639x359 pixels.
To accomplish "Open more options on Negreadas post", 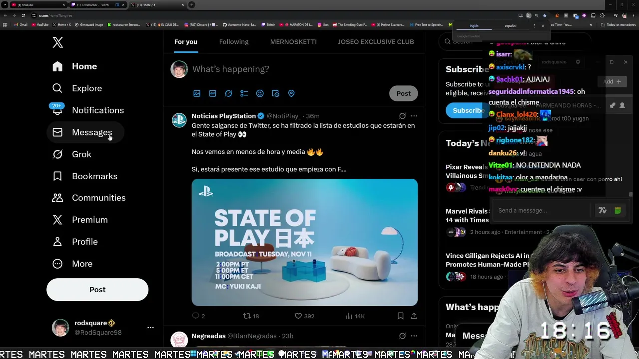I will click(x=414, y=336).
